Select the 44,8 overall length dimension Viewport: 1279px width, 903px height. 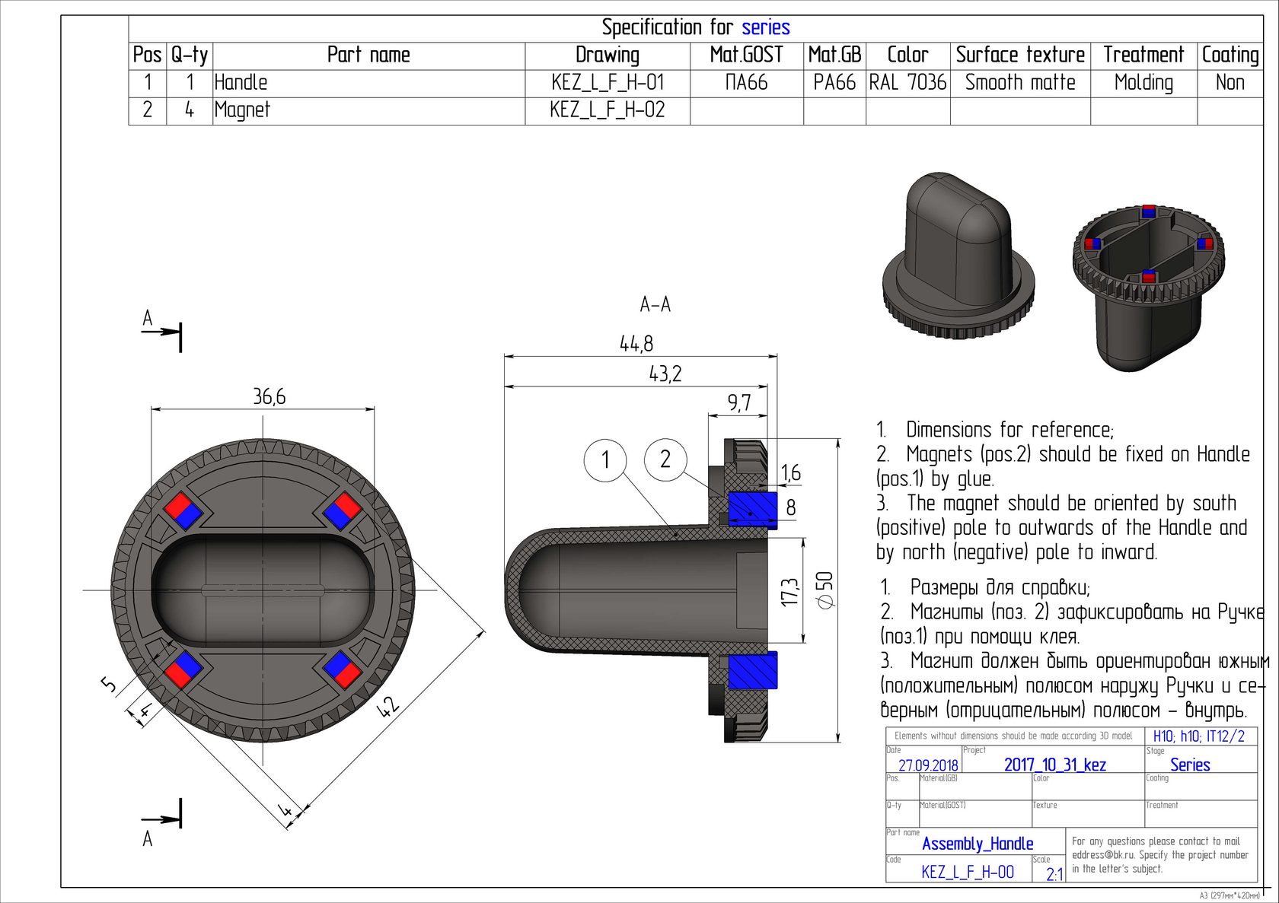[636, 344]
